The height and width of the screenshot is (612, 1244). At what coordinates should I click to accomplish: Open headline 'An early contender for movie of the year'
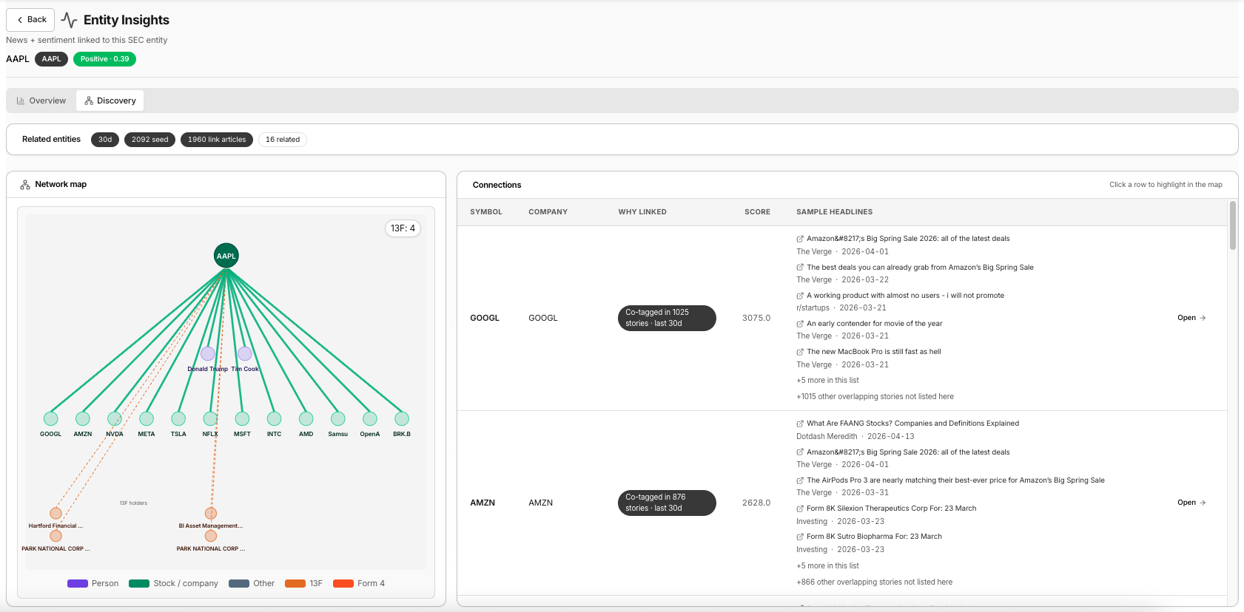pyautogui.click(x=874, y=324)
